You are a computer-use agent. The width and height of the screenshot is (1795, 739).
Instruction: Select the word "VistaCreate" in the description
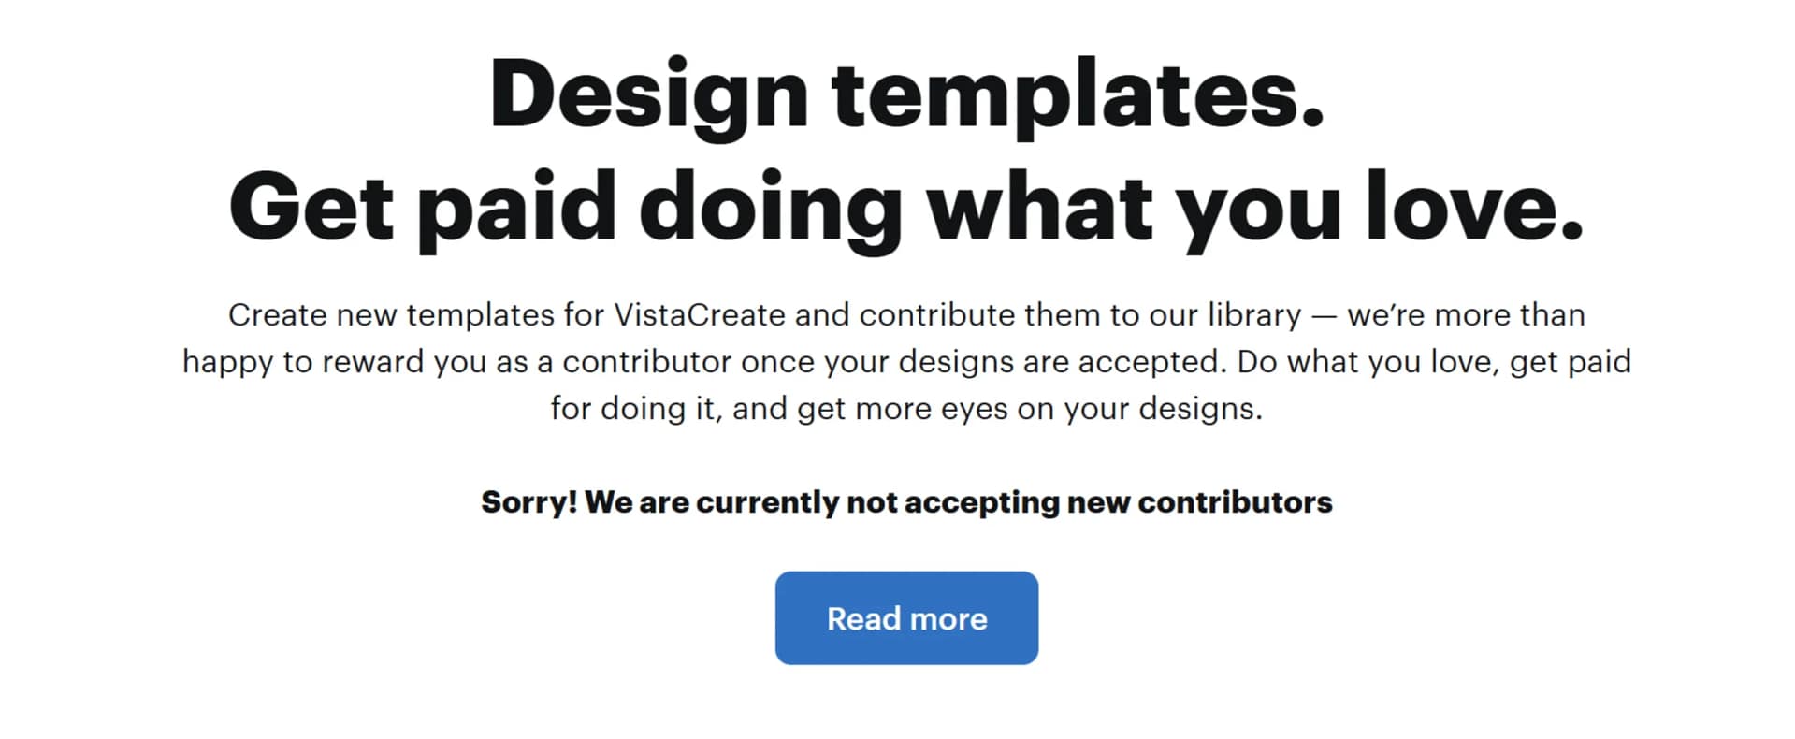(699, 315)
